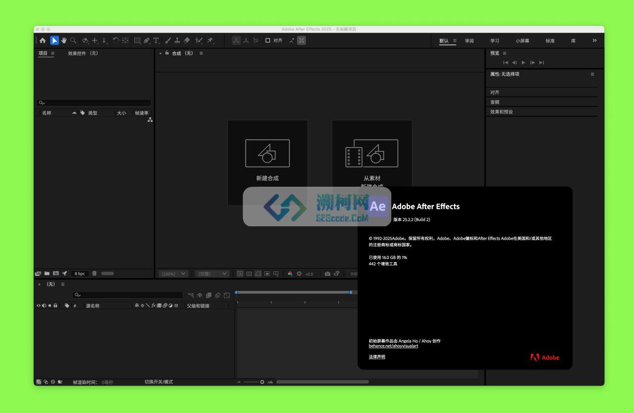Expand workspace overflow chevron
Viewport: 634px width, 413px height.
(x=594, y=41)
